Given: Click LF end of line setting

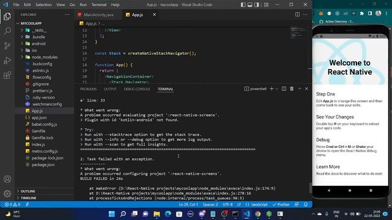Looking at the screenshot, I should (239, 204).
